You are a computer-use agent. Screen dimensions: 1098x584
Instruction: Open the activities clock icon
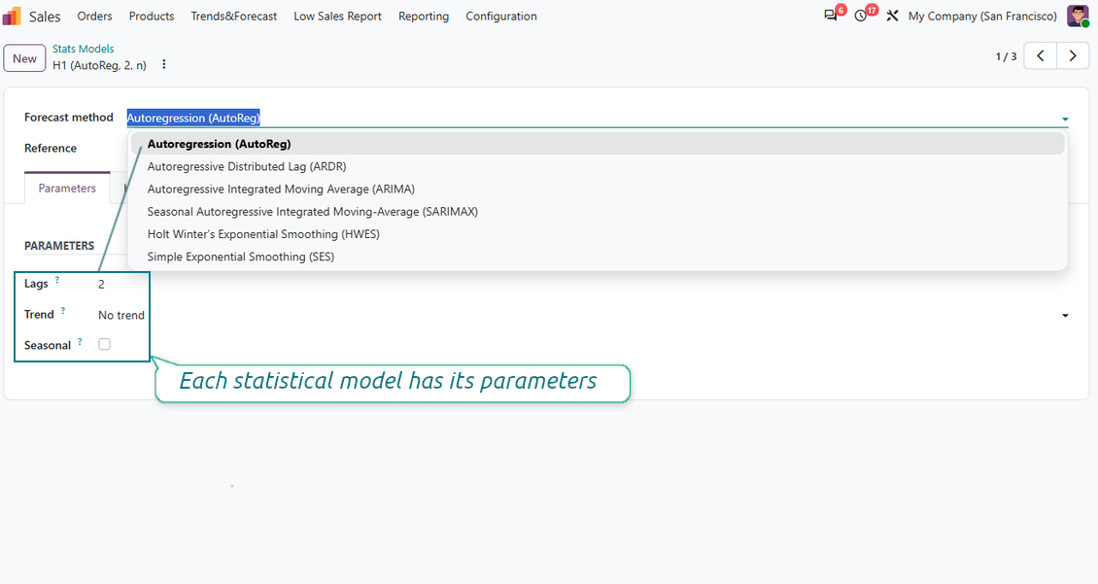pos(861,16)
